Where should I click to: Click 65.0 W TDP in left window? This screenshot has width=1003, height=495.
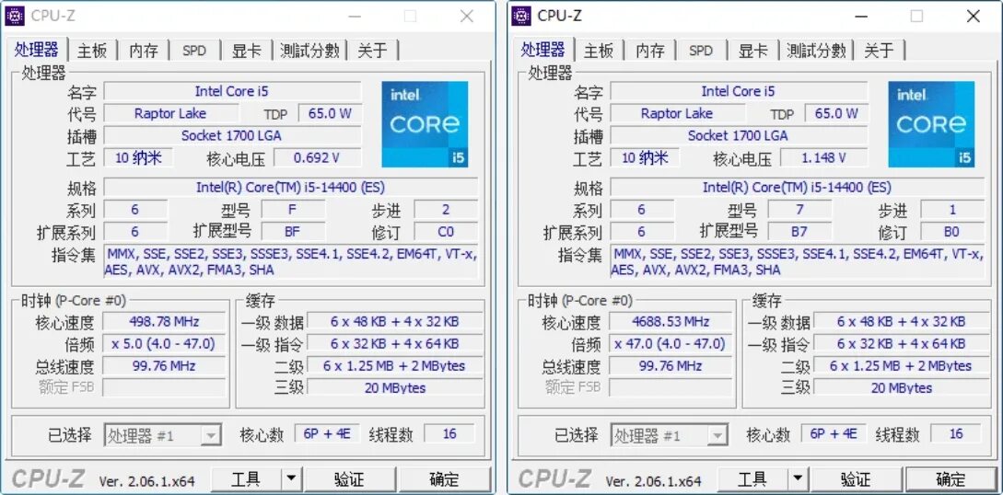330,114
